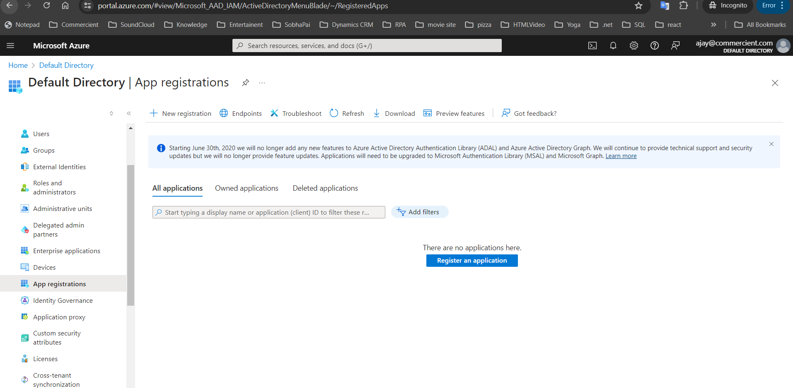Download the app registrations list
This screenshot has width=793, height=388.
coord(394,113)
